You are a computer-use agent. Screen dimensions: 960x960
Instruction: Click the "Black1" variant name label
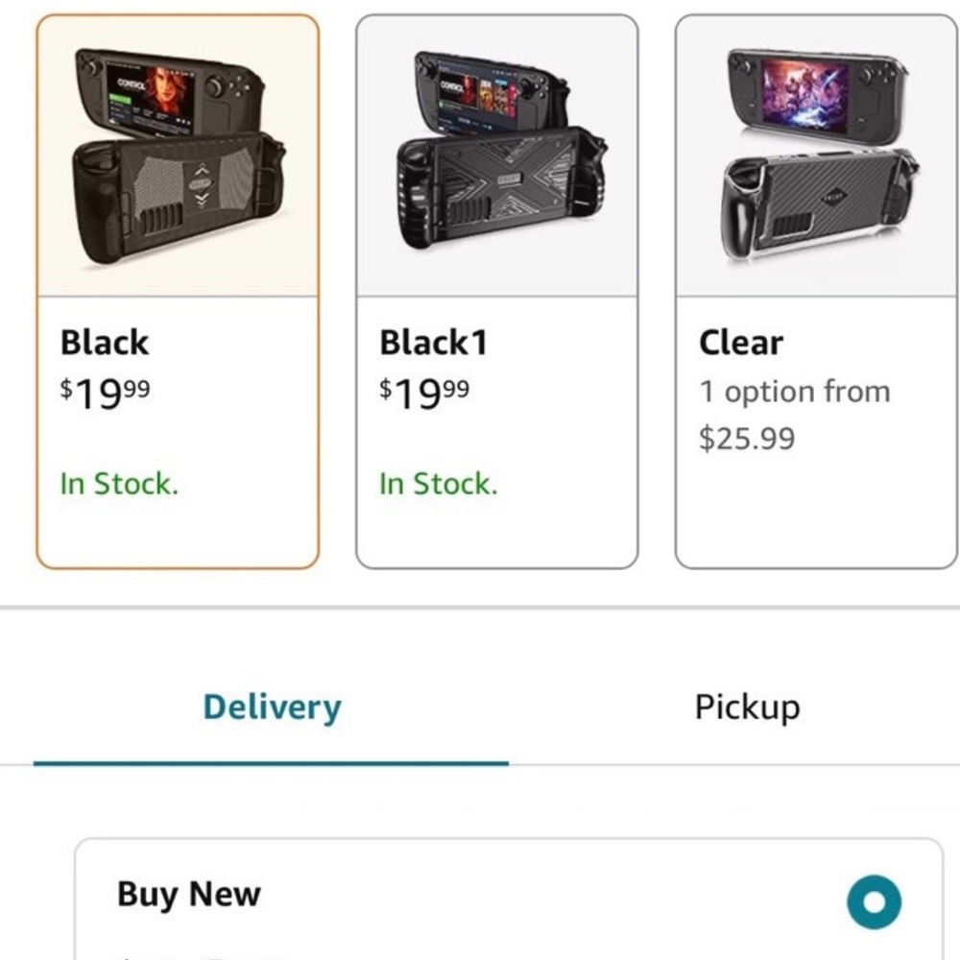433,343
